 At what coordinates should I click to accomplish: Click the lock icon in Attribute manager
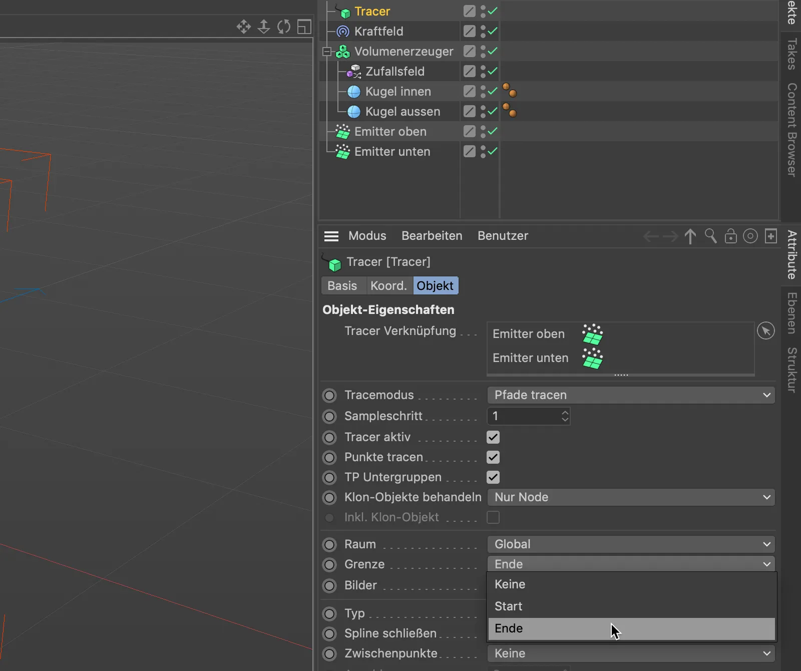(731, 236)
